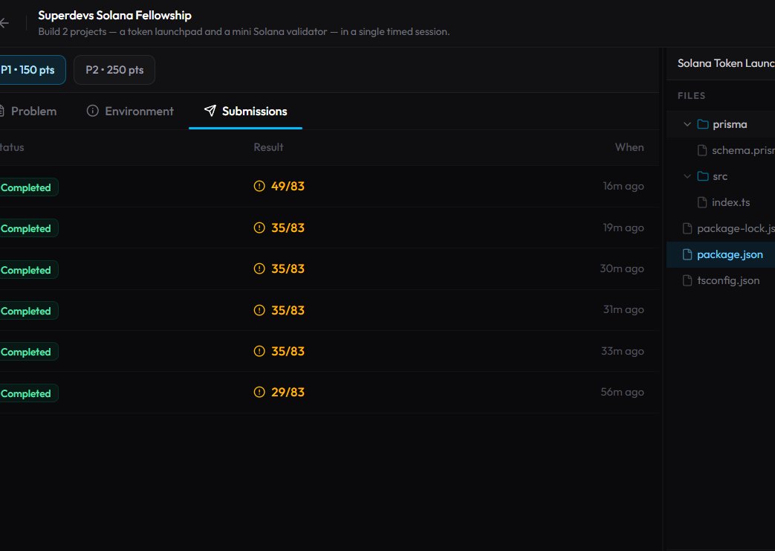
Task: Click the warning icon beside 49/83
Action: click(x=259, y=186)
